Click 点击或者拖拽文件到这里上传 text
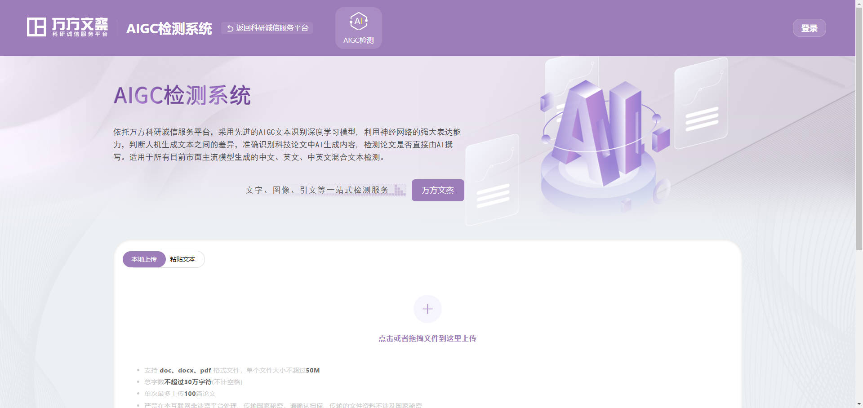The height and width of the screenshot is (408, 863). point(427,338)
